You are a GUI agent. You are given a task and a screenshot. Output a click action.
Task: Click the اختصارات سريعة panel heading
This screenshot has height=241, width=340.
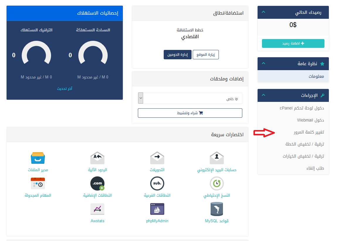click(227, 134)
